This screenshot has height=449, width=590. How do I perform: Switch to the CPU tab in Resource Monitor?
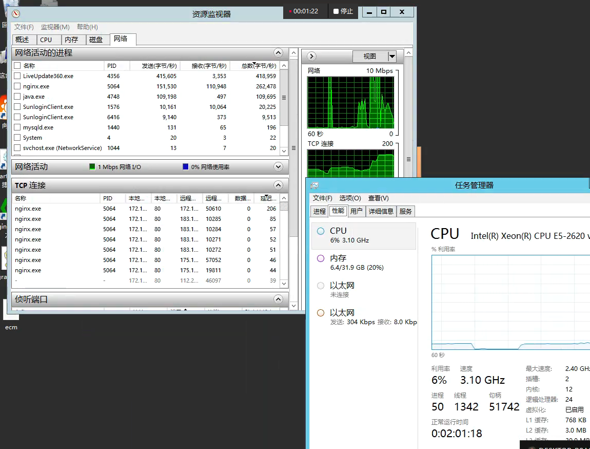(48, 40)
